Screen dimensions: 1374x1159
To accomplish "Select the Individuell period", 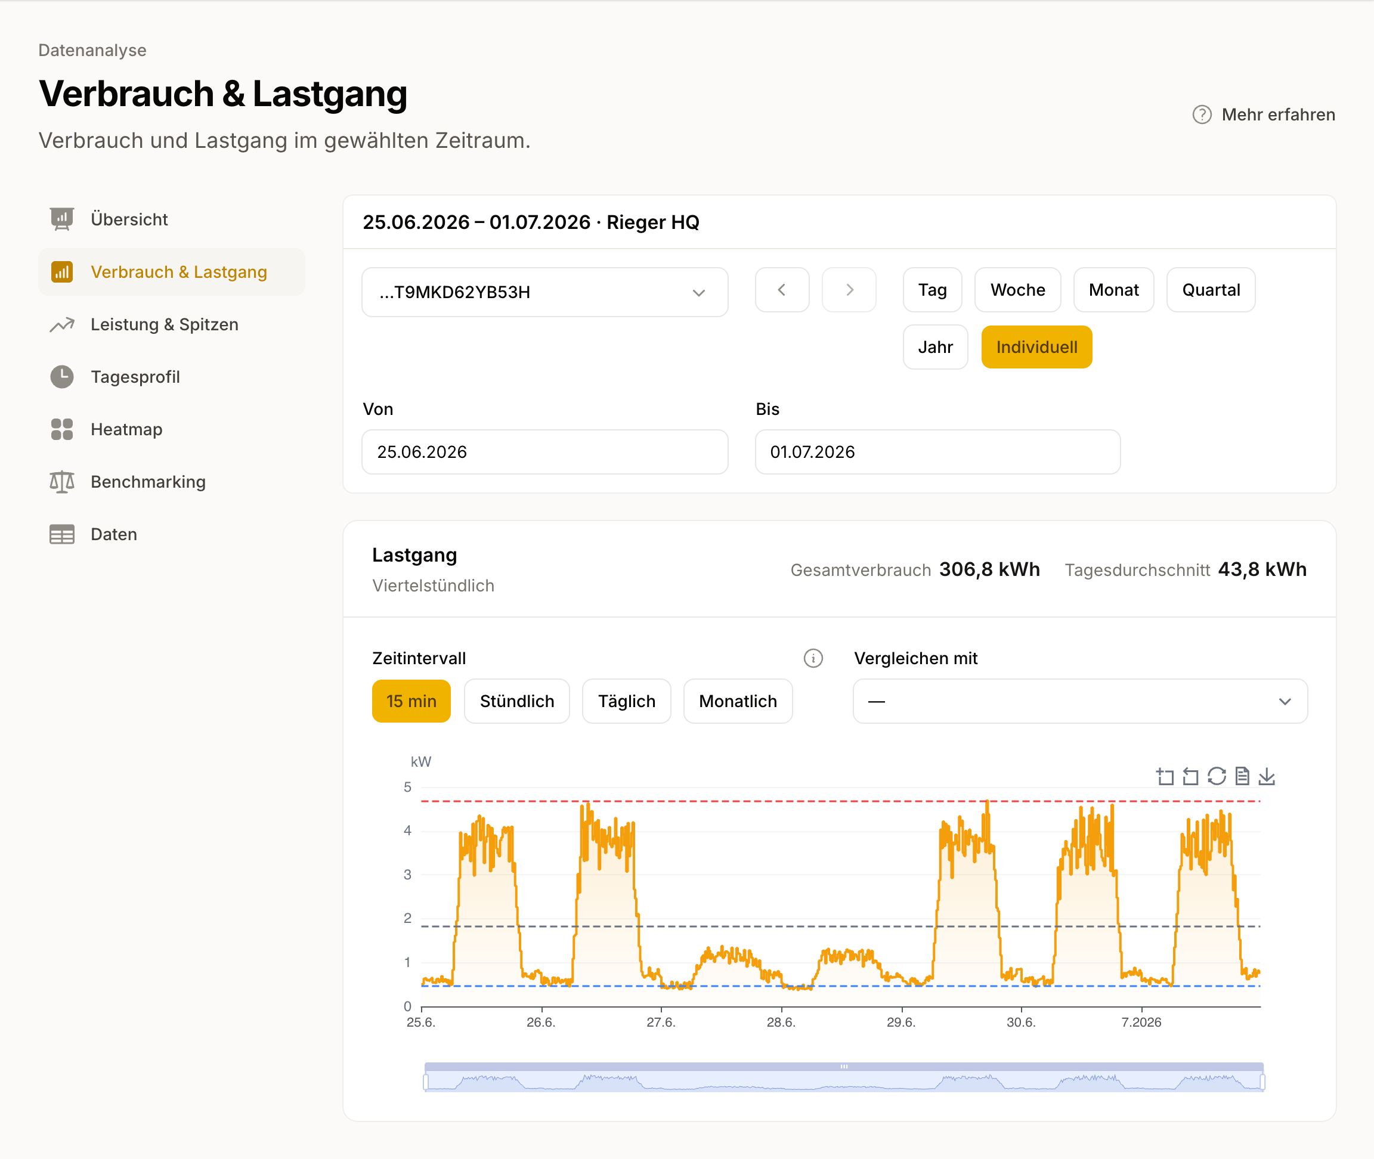I will 1037,347.
